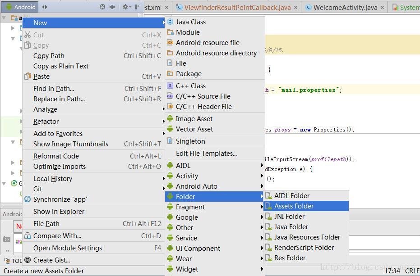The width and height of the screenshot is (420, 276).
Task: Expand the AIDL submenu
Action: click(x=215, y=166)
